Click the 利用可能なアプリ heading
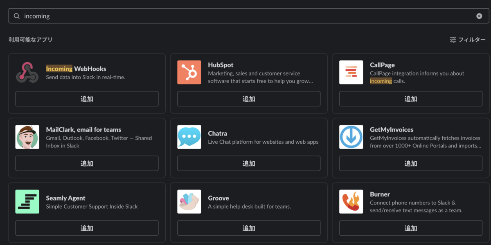 (30, 40)
